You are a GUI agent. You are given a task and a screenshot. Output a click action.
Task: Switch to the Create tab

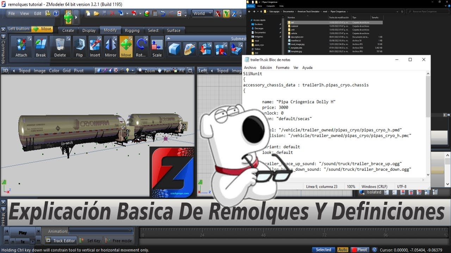tap(68, 31)
